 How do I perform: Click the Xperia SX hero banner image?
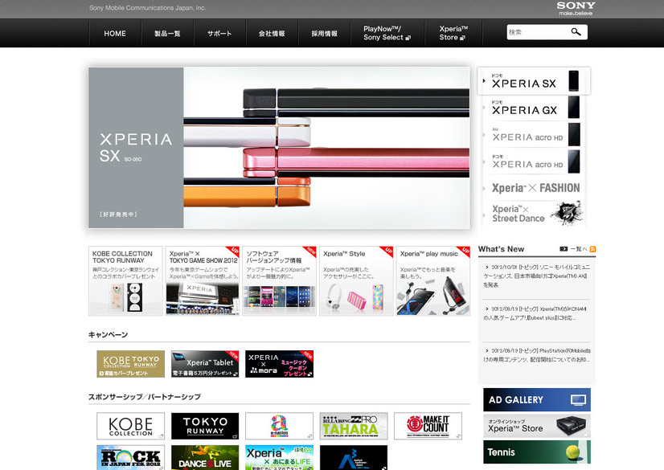(x=279, y=148)
